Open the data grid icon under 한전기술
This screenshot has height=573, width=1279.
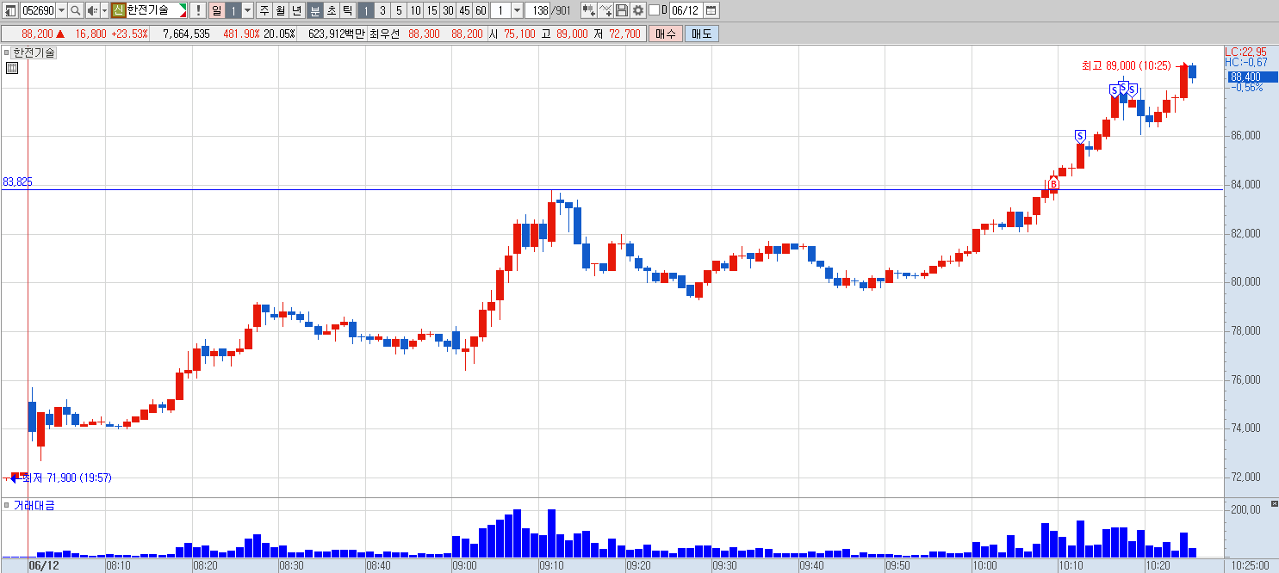pos(11,68)
